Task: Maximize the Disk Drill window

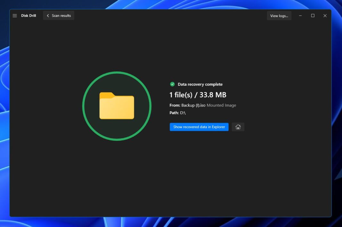Action: [x=313, y=15]
